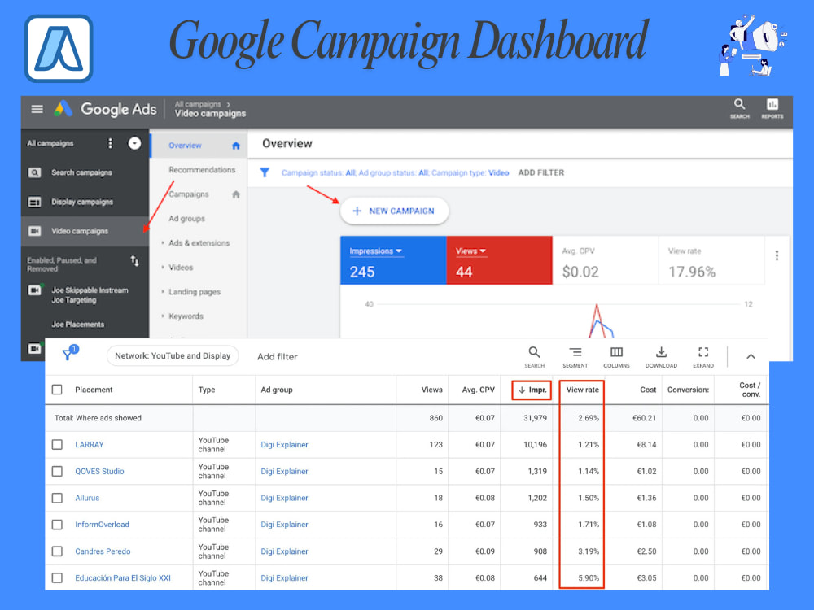Screen dimensions: 814x610
Task: Select the Avg. CPV scorecard
Action: click(x=606, y=260)
